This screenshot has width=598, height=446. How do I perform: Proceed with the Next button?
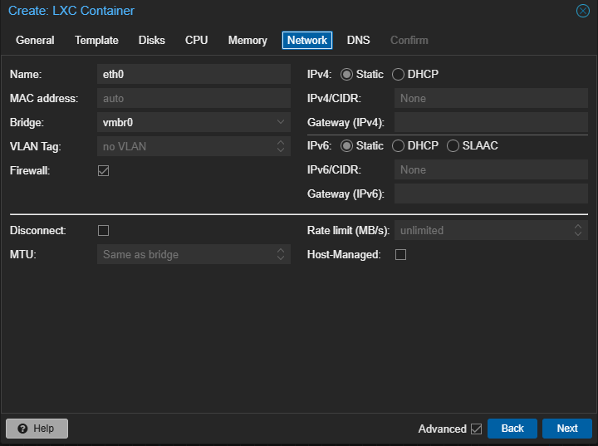click(567, 429)
